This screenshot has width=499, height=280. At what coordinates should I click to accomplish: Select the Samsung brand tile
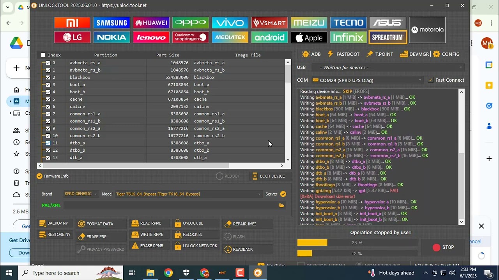pos(111,23)
